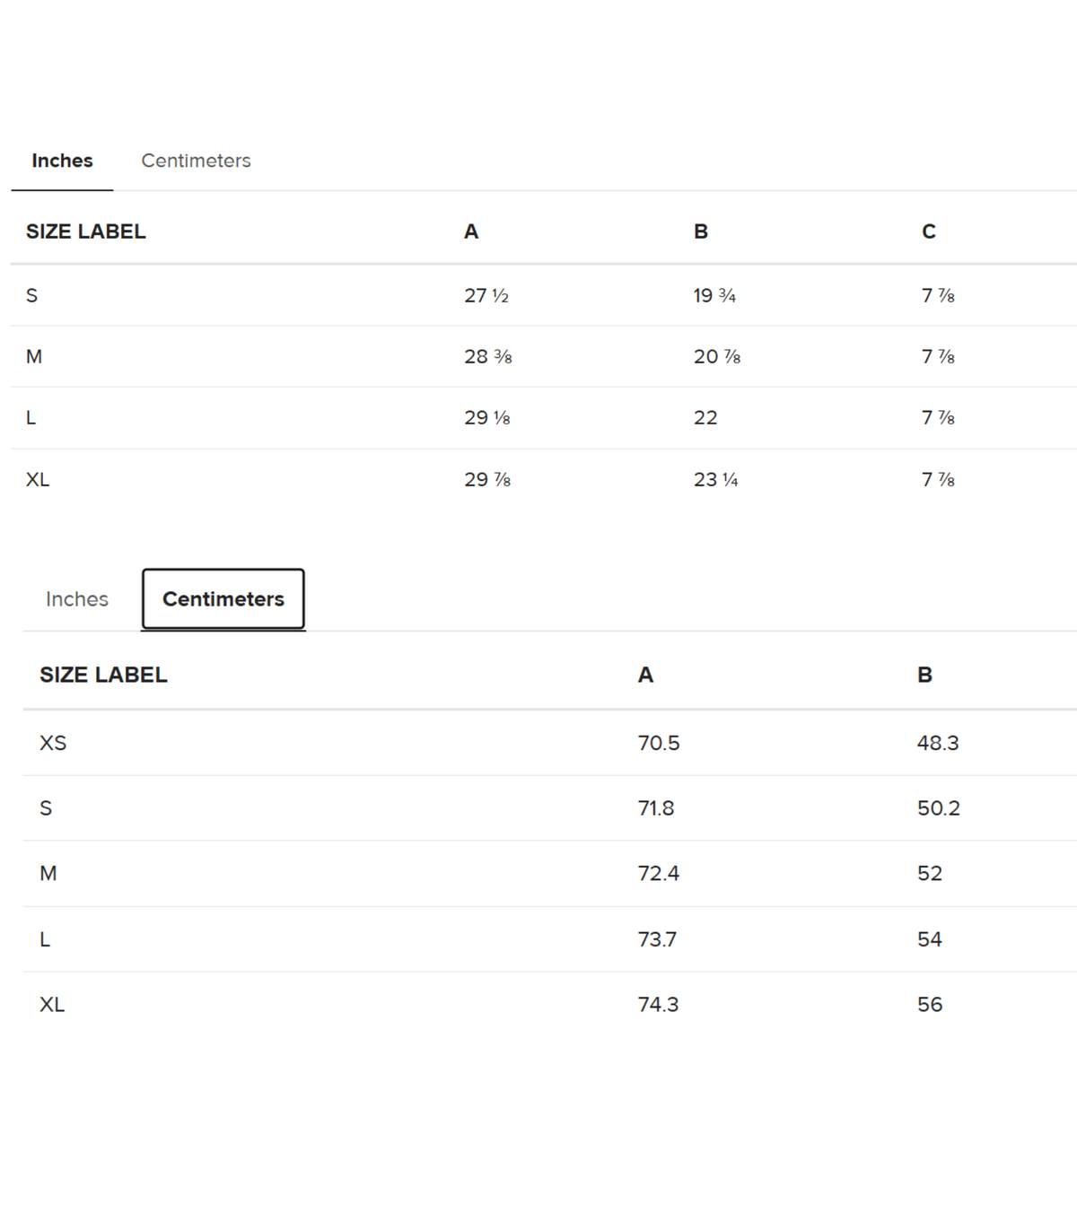Click value 50.2 in centimeters table
Image resolution: width=1077 pixels, height=1230 pixels.
coord(939,808)
